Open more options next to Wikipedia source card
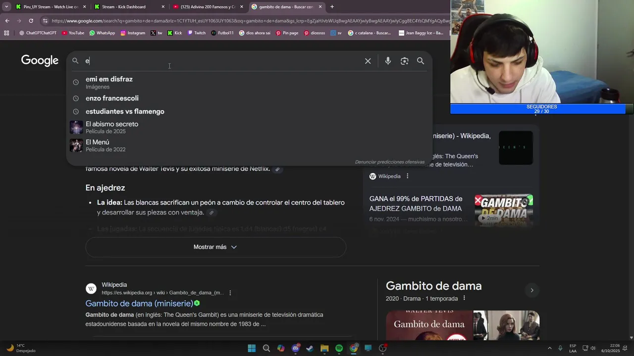The height and width of the screenshot is (356, 634). pos(408,176)
